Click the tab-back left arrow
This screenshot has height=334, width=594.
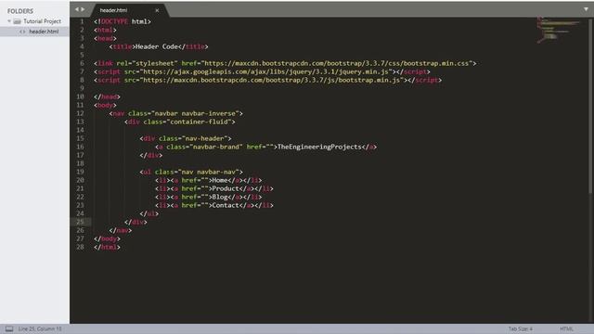click(x=77, y=9)
